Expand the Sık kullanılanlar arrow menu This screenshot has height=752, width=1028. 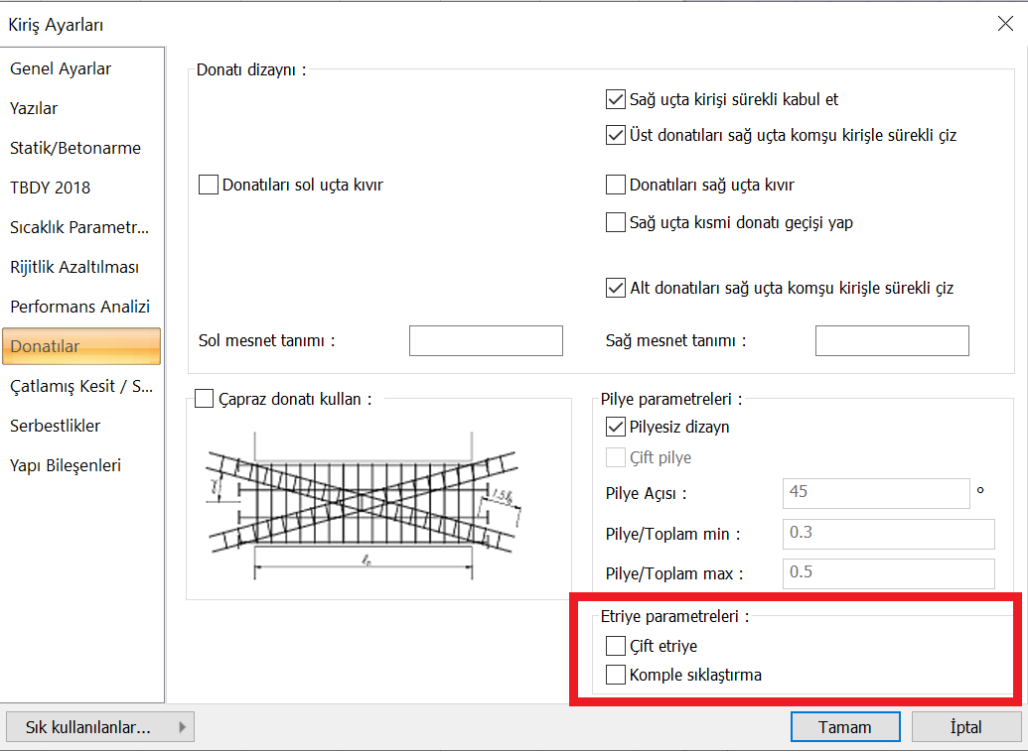[x=184, y=726]
